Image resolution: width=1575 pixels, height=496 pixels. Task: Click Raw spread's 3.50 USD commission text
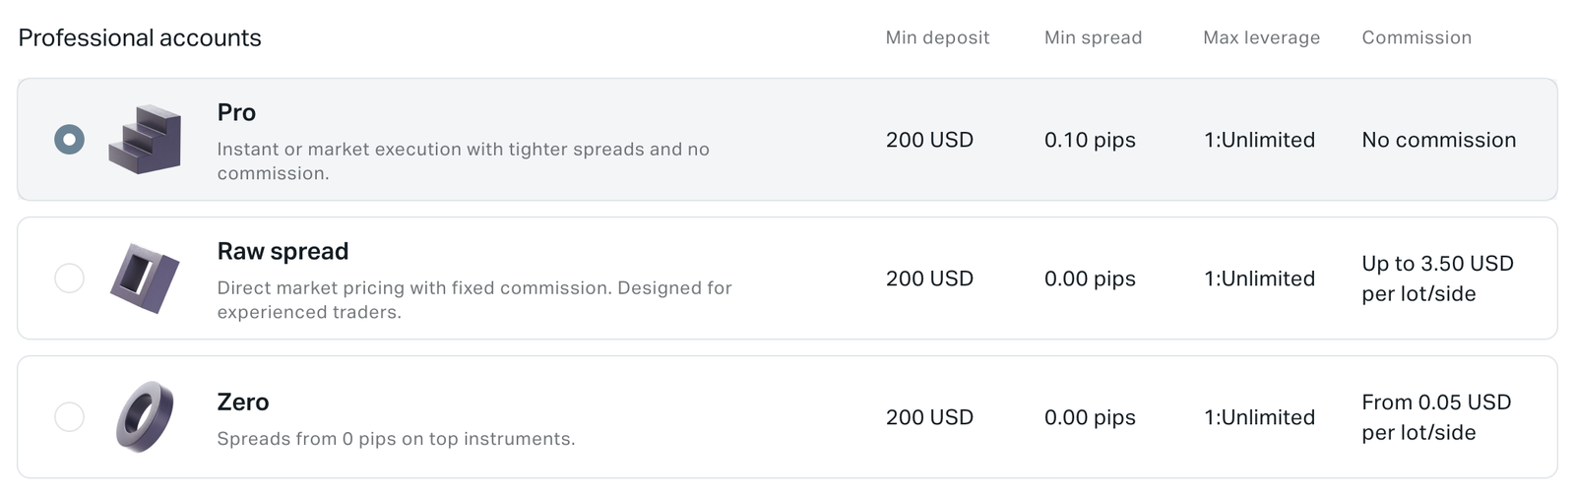1437,279
